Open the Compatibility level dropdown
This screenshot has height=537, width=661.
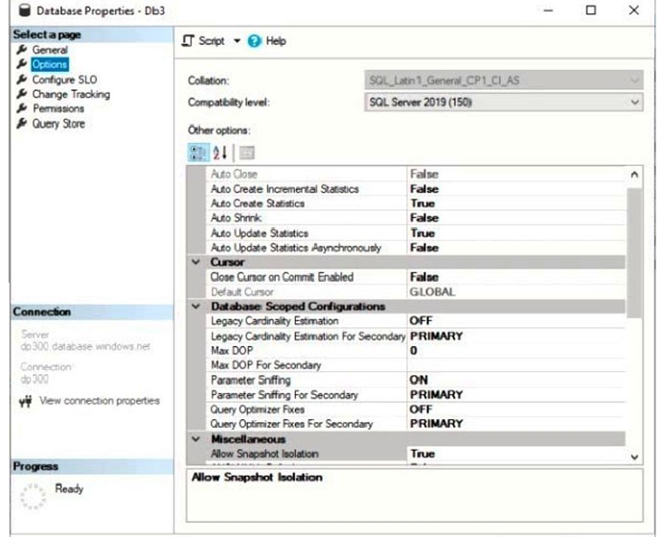[634, 101]
